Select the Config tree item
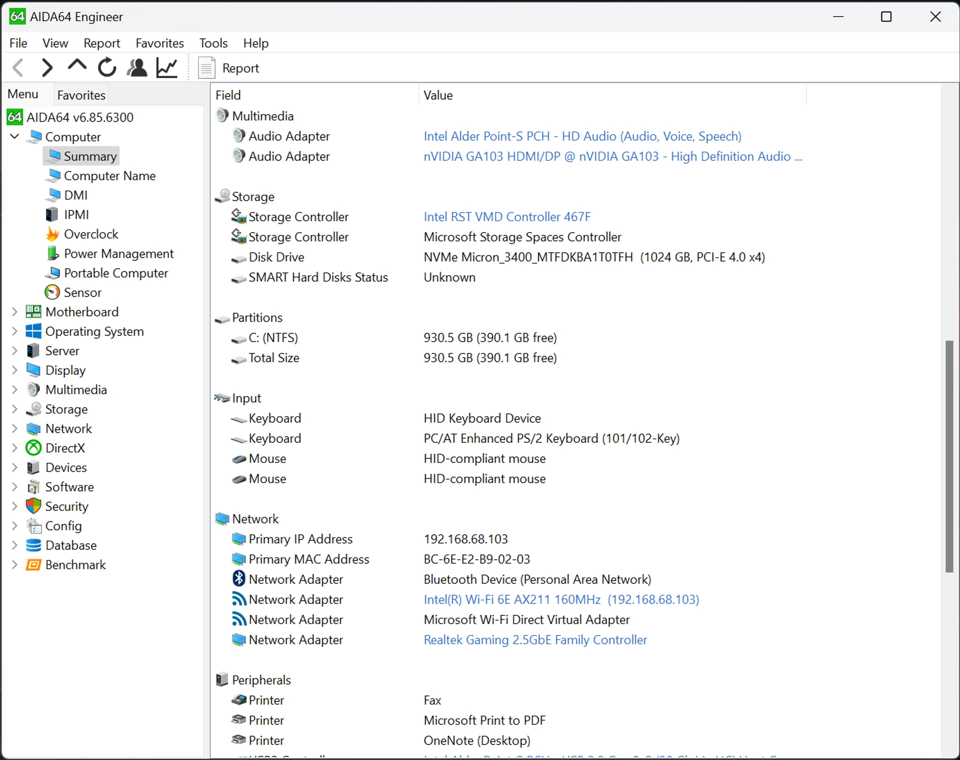The width and height of the screenshot is (960, 760). coord(63,526)
